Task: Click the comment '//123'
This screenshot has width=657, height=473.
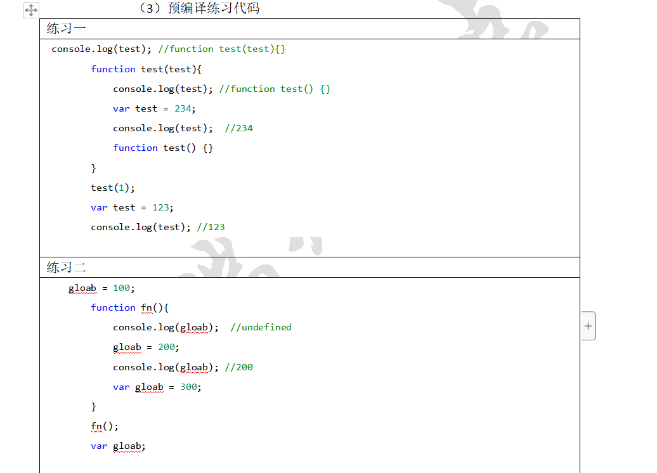Action: [211, 227]
